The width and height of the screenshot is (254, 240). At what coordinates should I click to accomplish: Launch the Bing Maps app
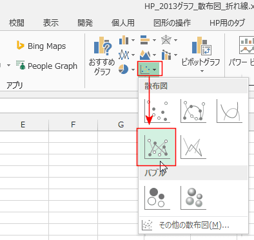coord(41,46)
